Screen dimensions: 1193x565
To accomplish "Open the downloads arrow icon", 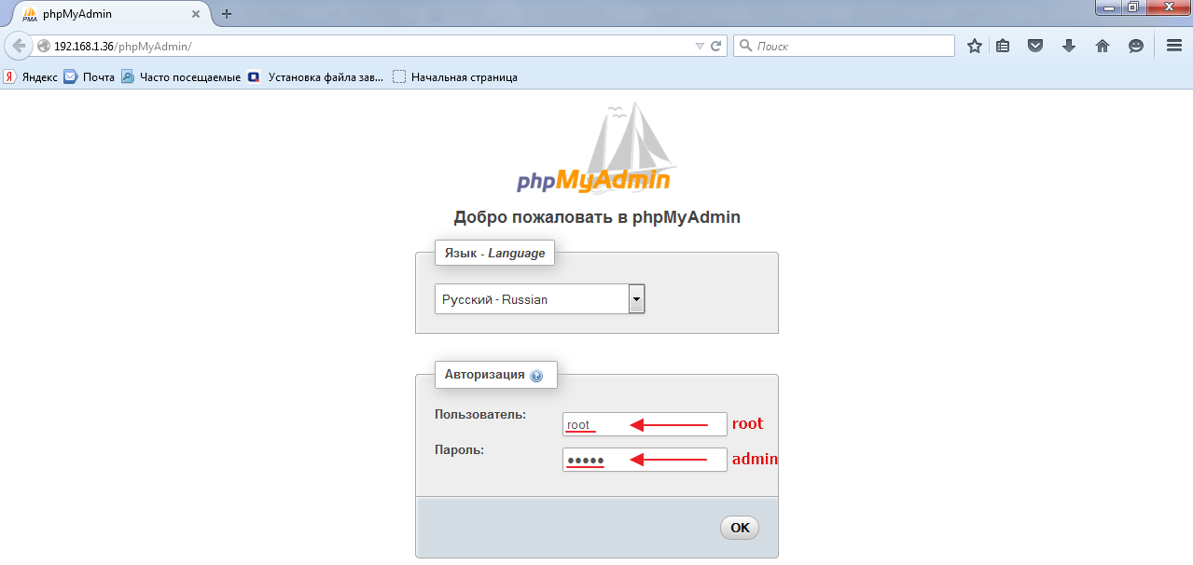I will (x=1069, y=46).
